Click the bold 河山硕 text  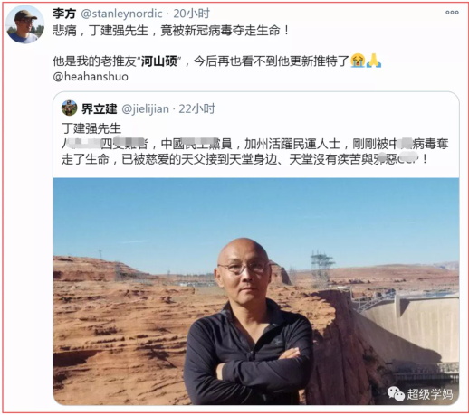point(159,61)
